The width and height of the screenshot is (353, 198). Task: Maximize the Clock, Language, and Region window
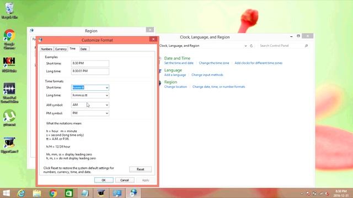click(x=298, y=36)
